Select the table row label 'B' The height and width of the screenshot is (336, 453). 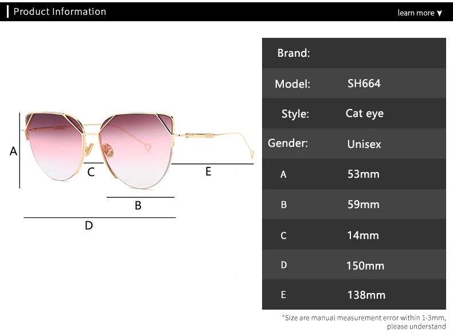(284, 205)
